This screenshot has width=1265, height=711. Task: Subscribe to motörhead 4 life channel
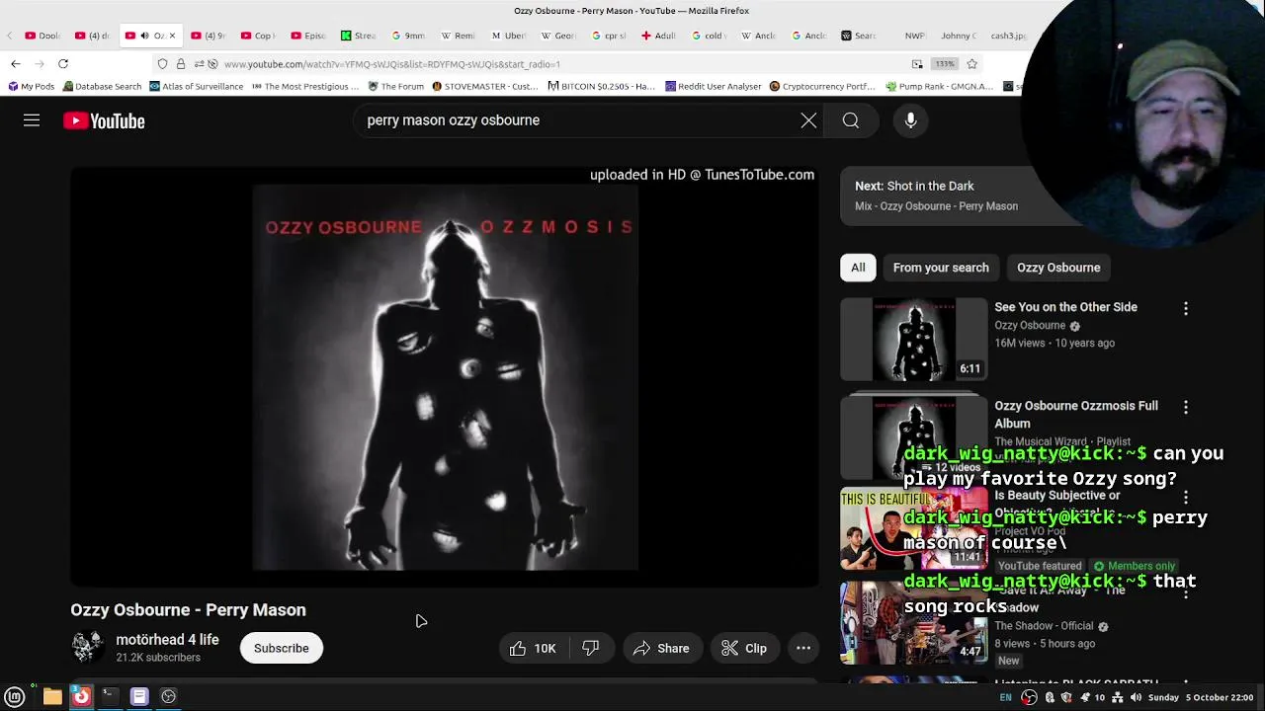pos(282,648)
